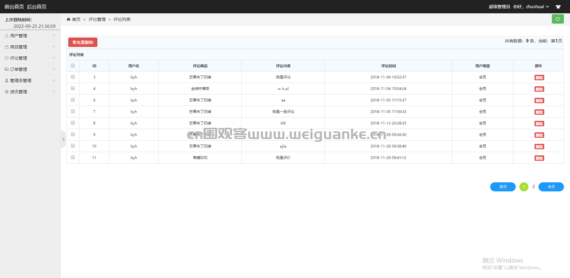Expand the 评论管理 sidebar menu chevron

54,58
